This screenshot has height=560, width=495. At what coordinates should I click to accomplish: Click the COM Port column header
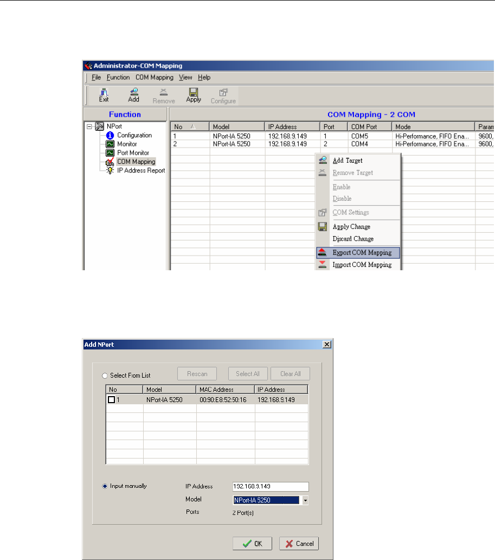click(370, 127)
